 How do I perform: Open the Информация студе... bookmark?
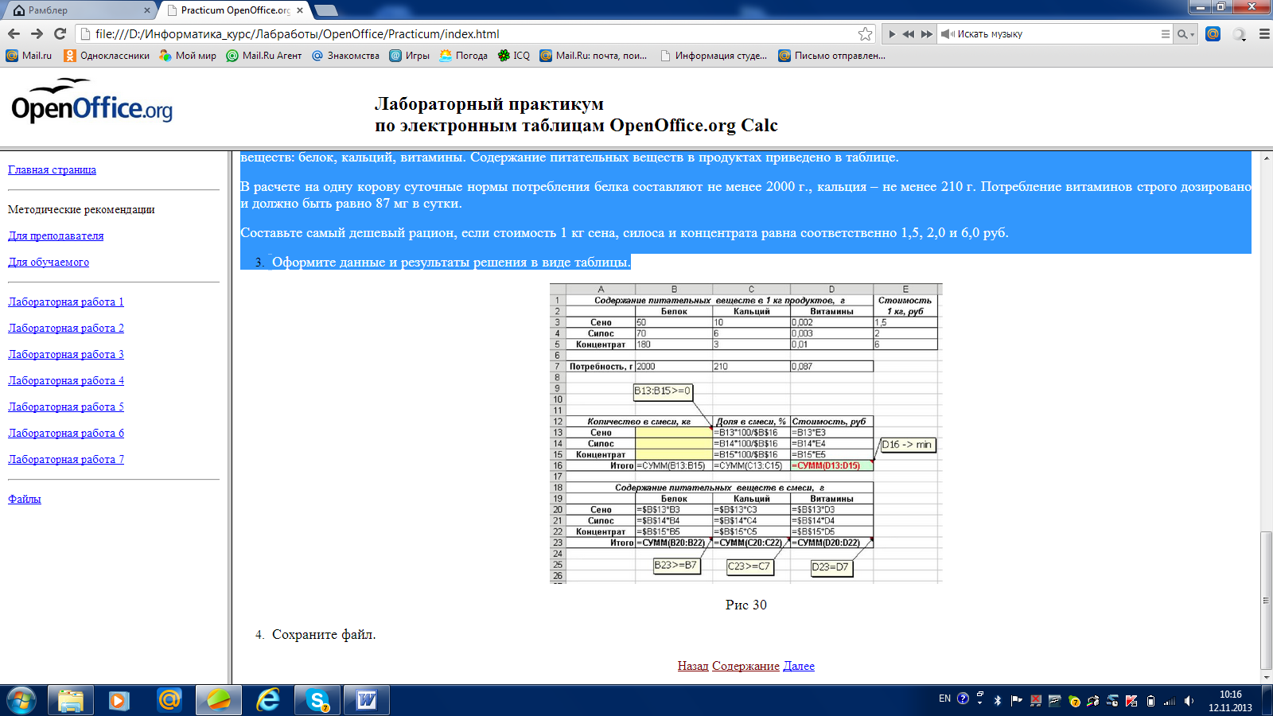point(714,56)
